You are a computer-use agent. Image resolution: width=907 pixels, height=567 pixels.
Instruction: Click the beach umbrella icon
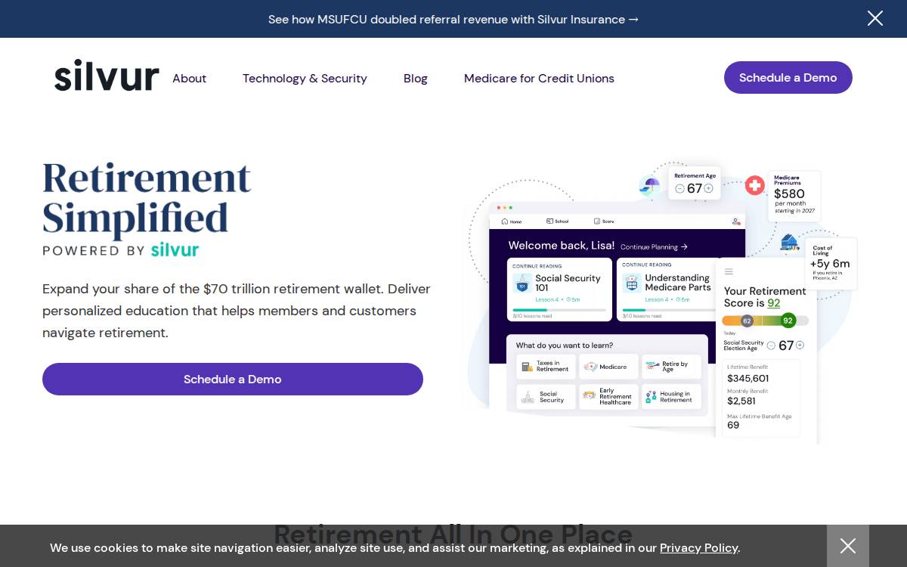point(649,185)
